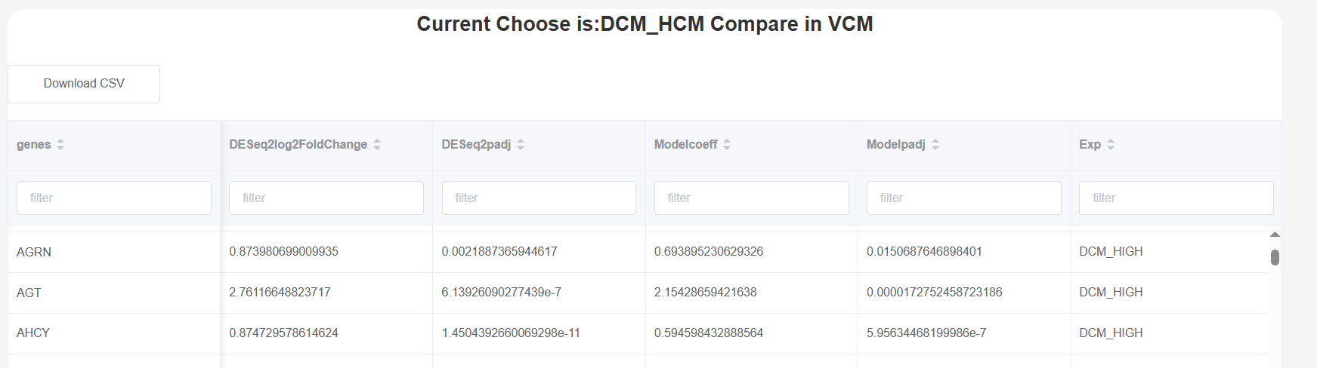Click the Download CSV button

(84, 84)
